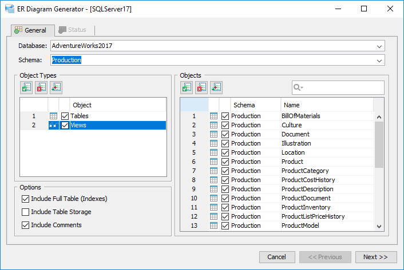The width and height of the screenshot is (404, 270).
Task: Select the Status tab
Action: coord(72,30)
